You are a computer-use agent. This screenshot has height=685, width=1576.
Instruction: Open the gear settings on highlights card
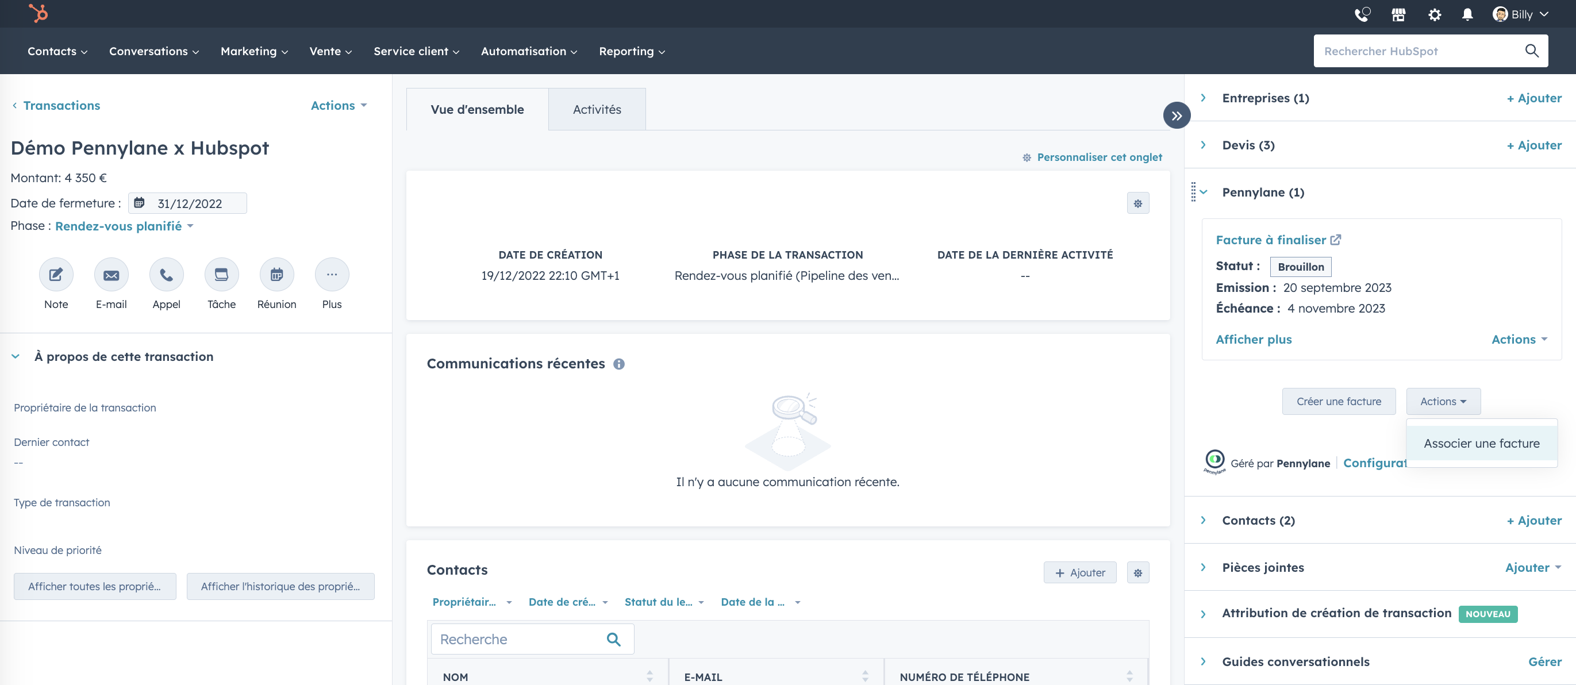tap(1137, 203)
